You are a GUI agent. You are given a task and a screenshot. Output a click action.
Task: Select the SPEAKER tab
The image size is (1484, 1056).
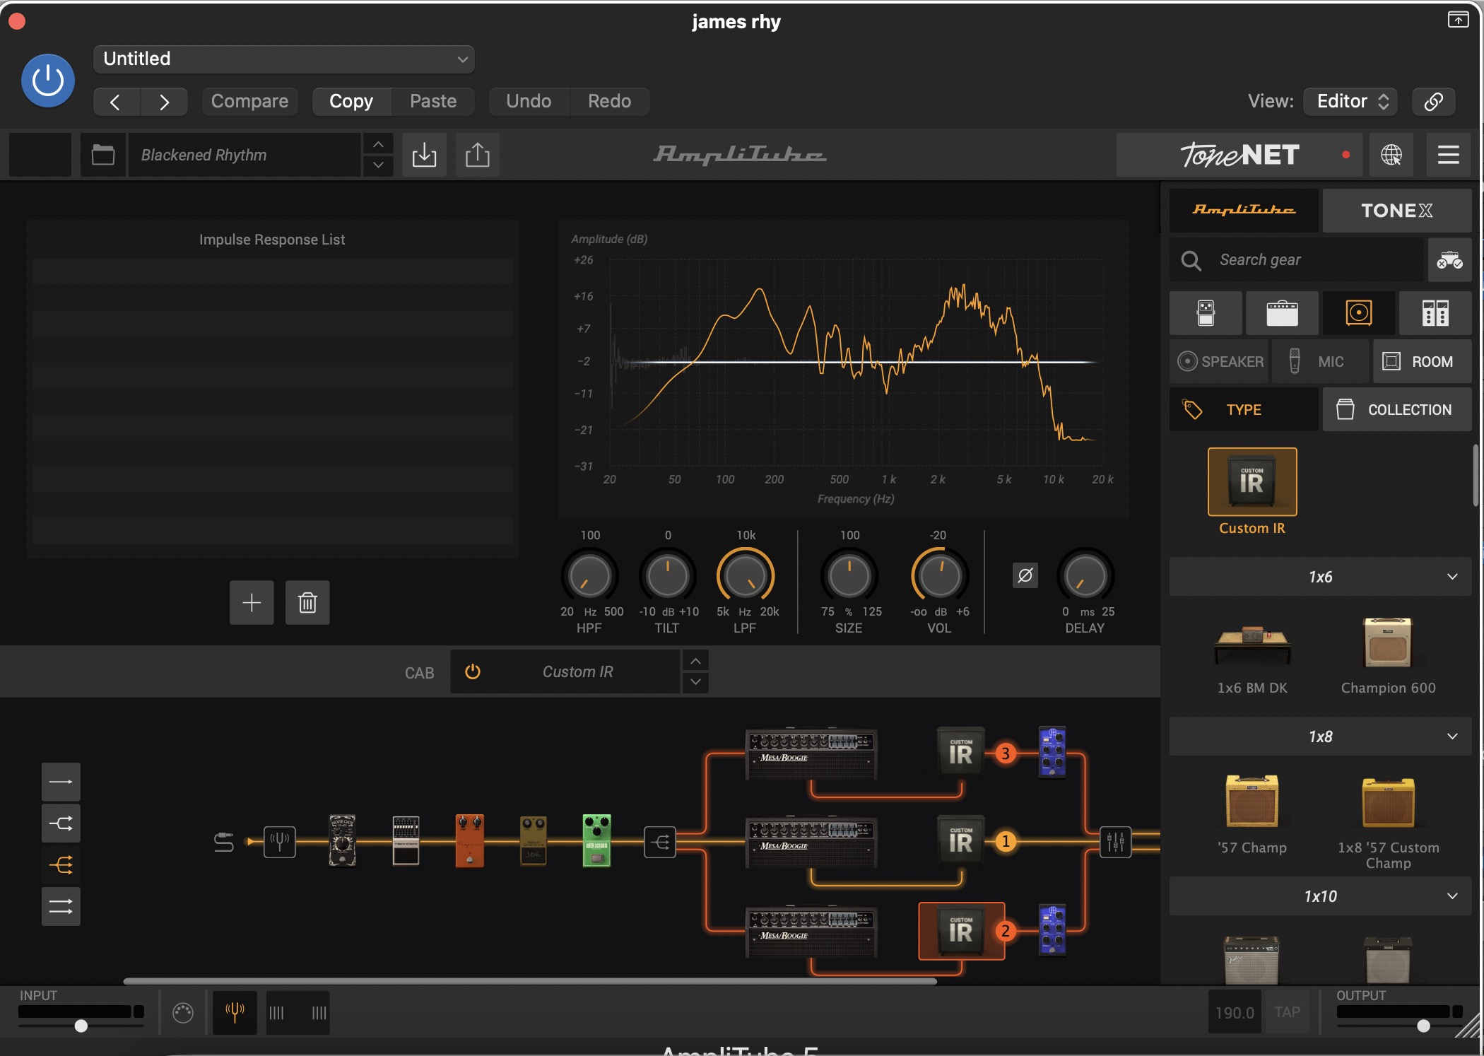pos(1220,362)
